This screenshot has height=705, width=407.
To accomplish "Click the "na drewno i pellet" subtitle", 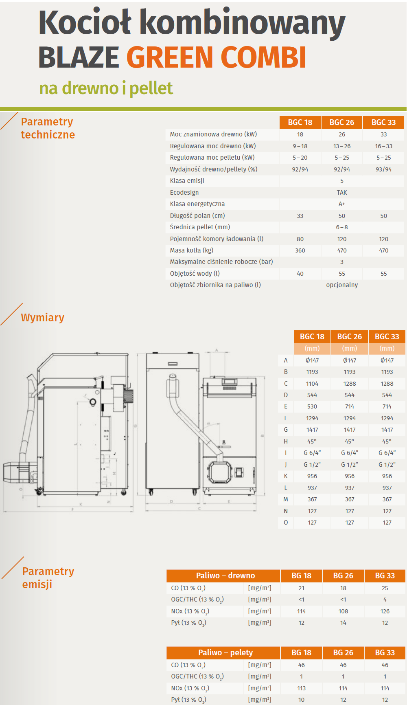I will (106, 88).
